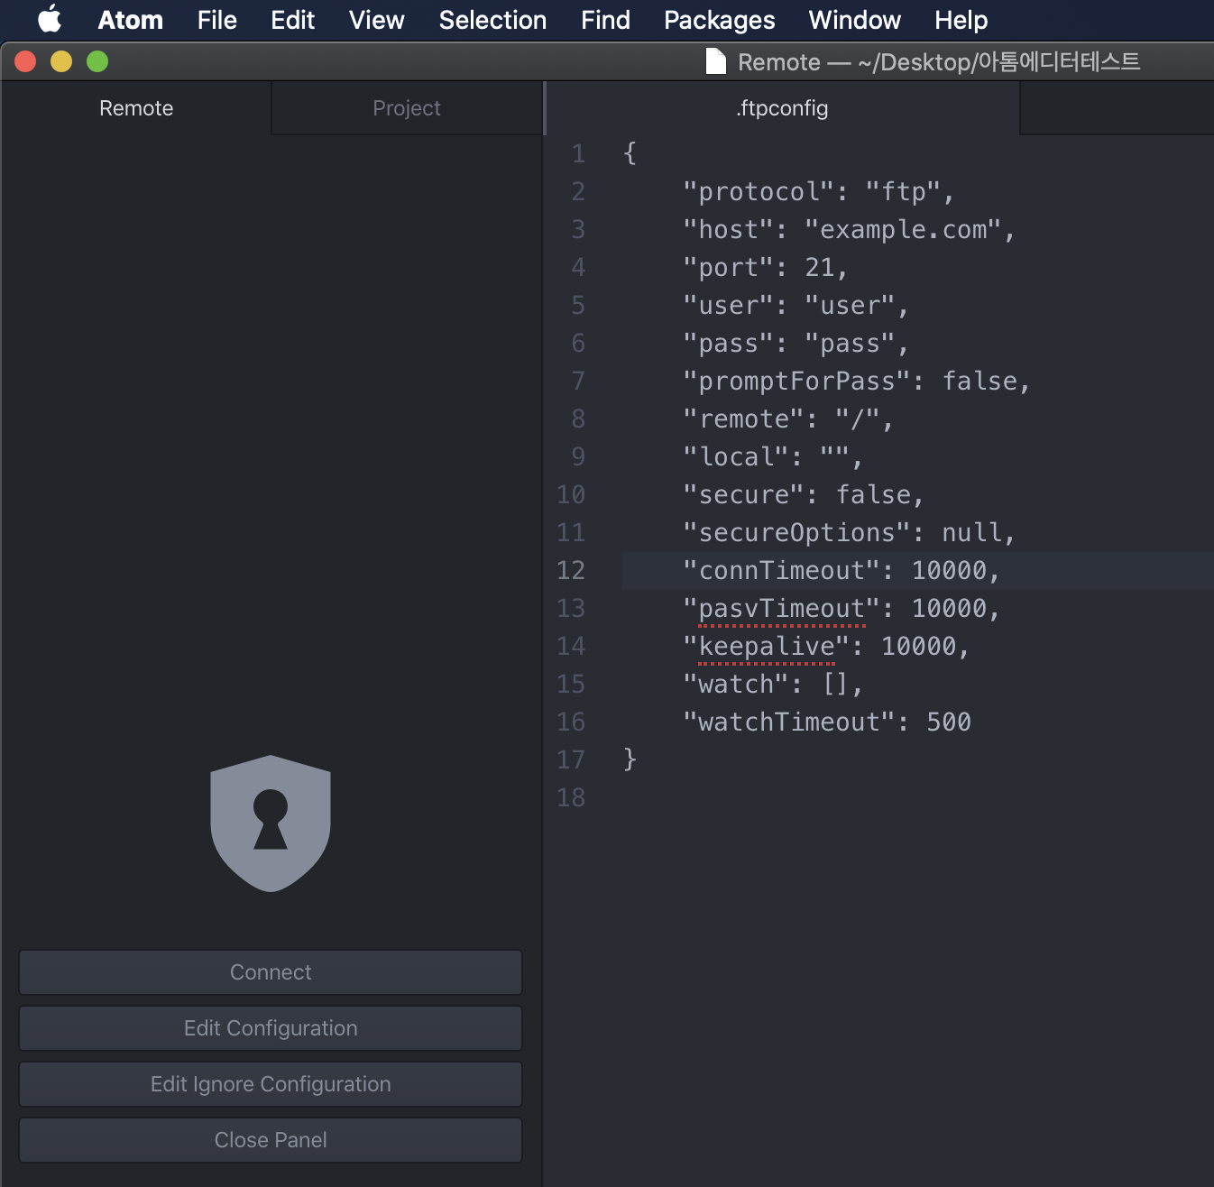The image size is (1214, 1187).
Task: Click the underlined "pasvTimeout" key
Action: (782, 609)
